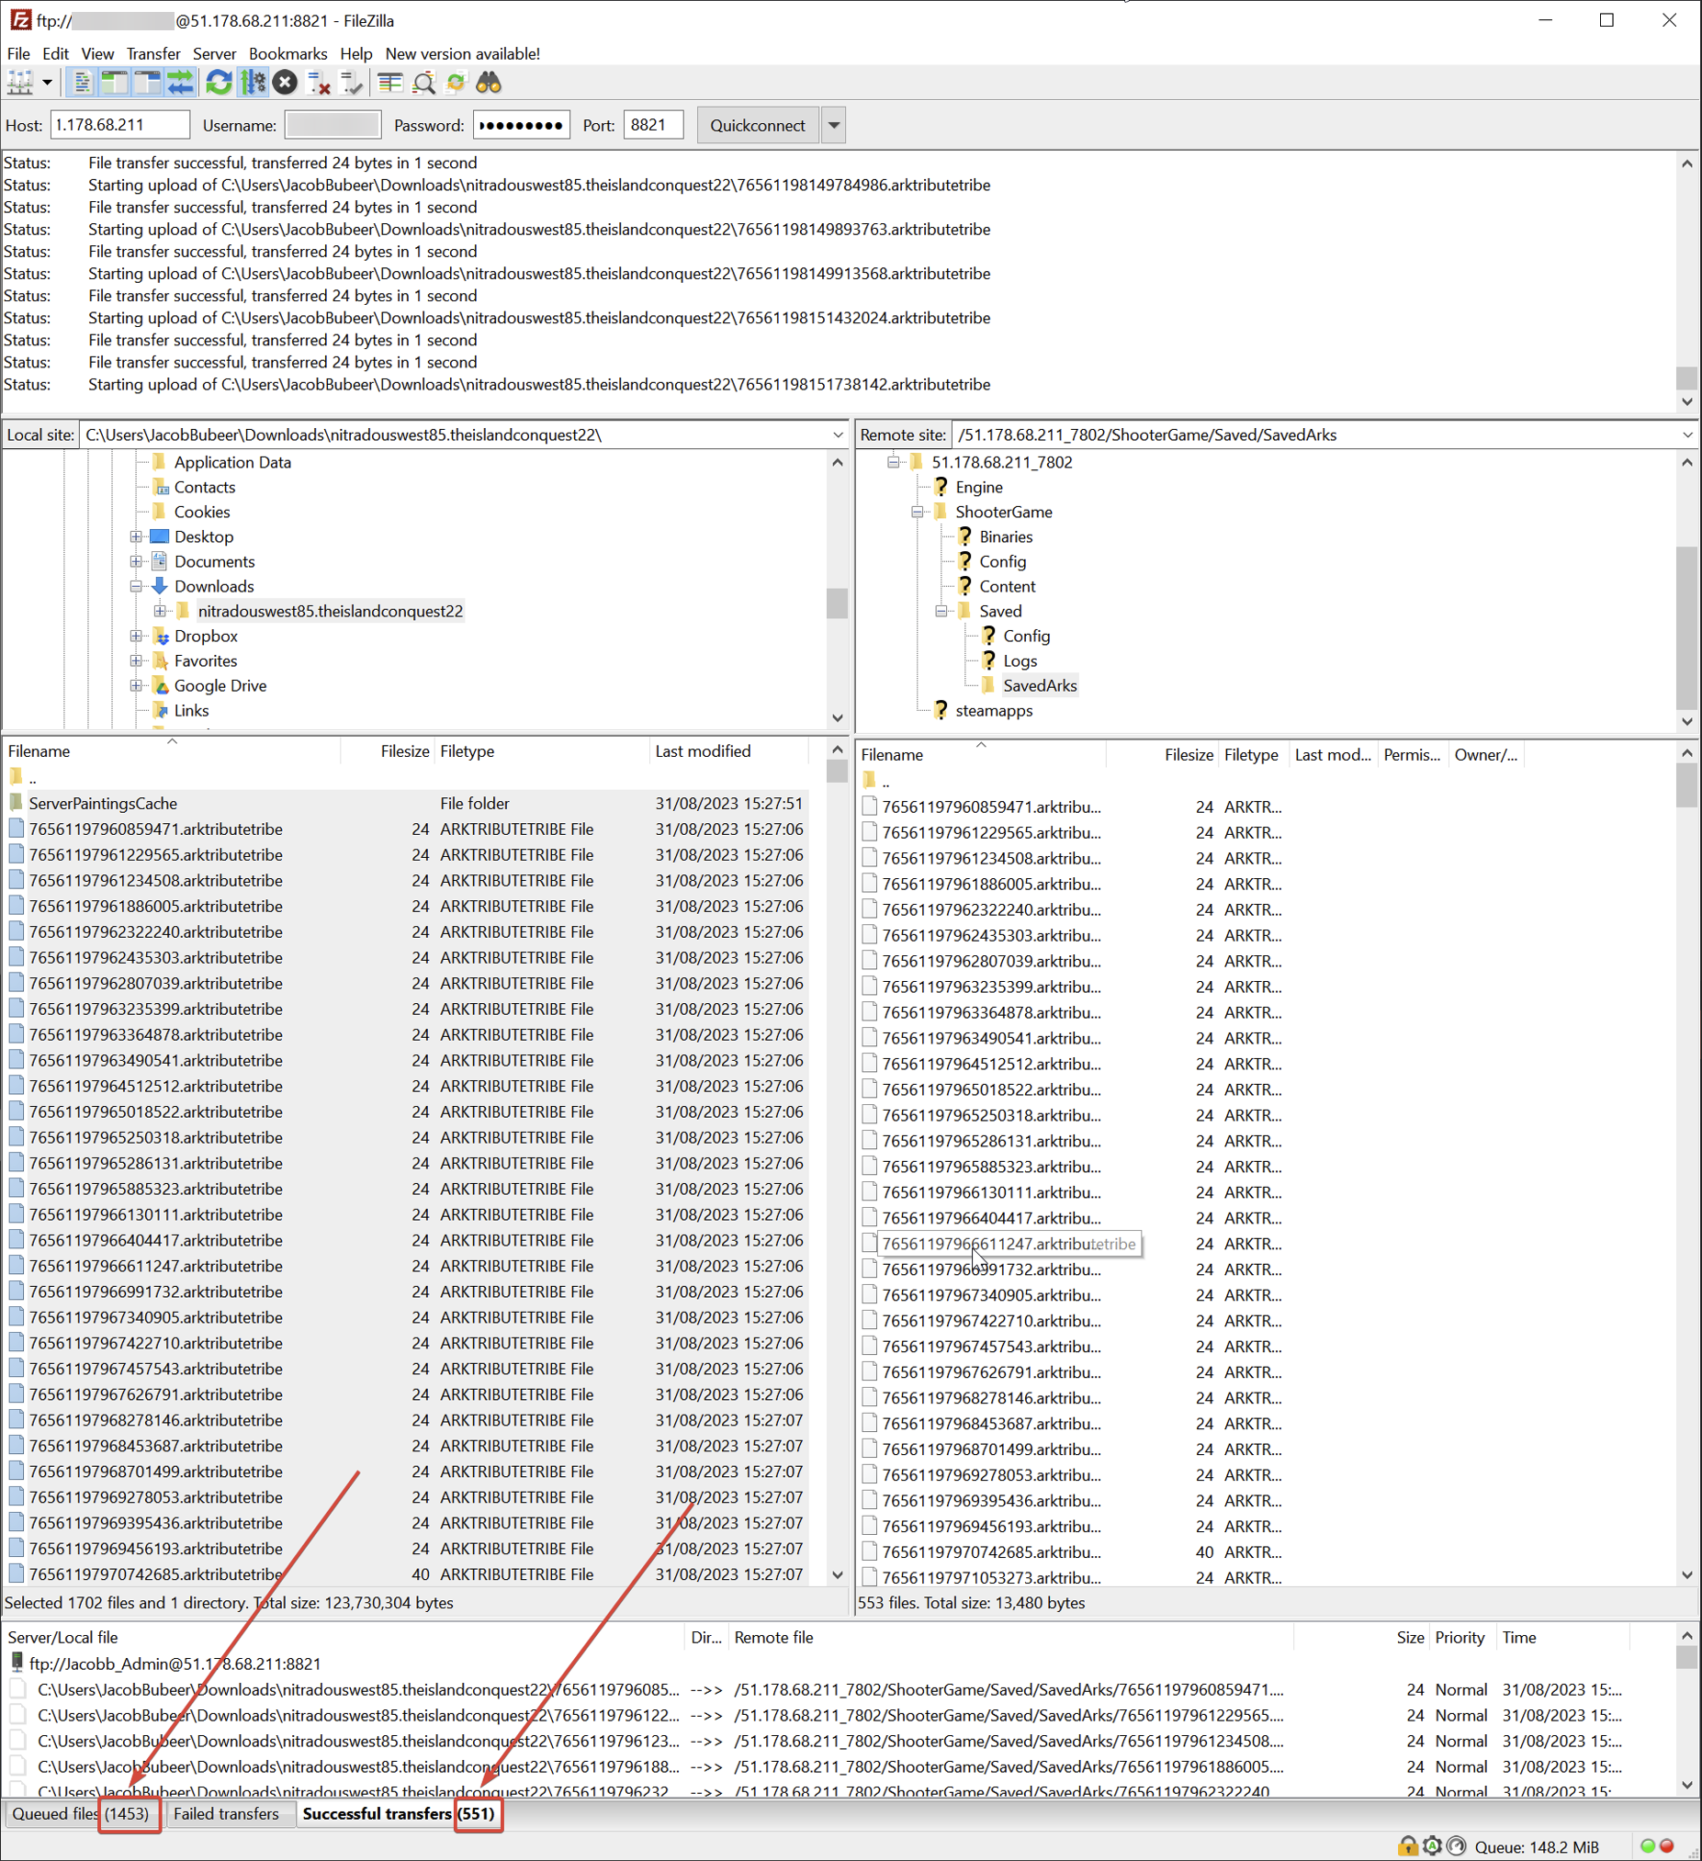Toggle transfer queue display
The width and height of the screenshot is (1702, 1861).
coord(181,83)
